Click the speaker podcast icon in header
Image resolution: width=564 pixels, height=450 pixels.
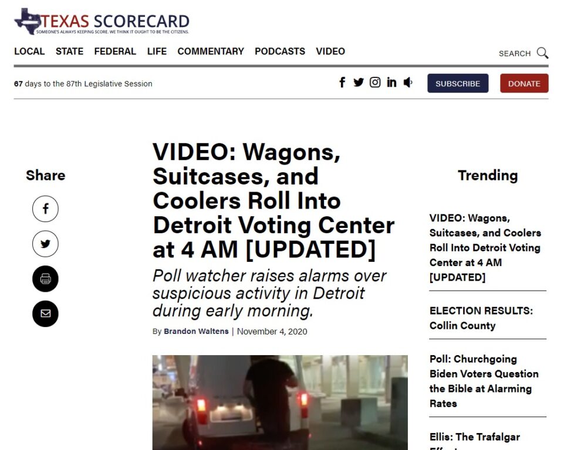[x=407, y=83]
